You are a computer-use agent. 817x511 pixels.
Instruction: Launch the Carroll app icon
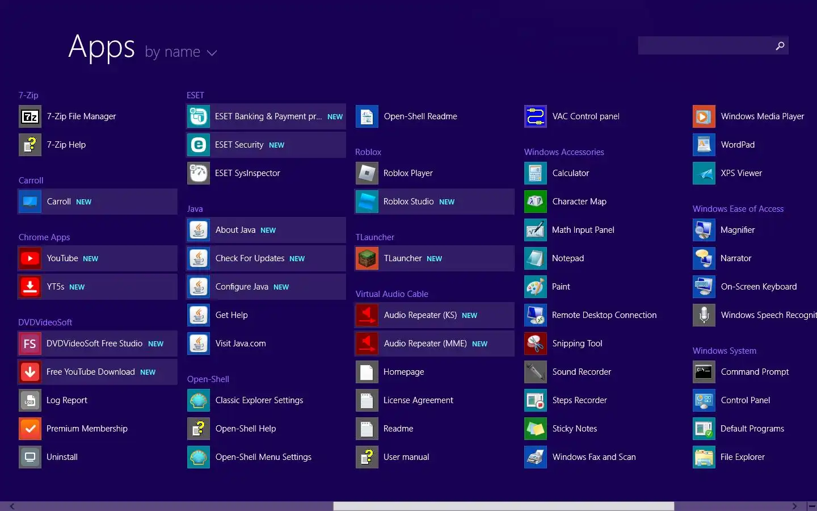point(30,202)
